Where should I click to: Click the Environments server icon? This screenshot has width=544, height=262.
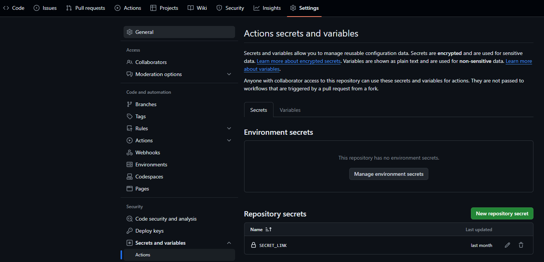[130, 165]
